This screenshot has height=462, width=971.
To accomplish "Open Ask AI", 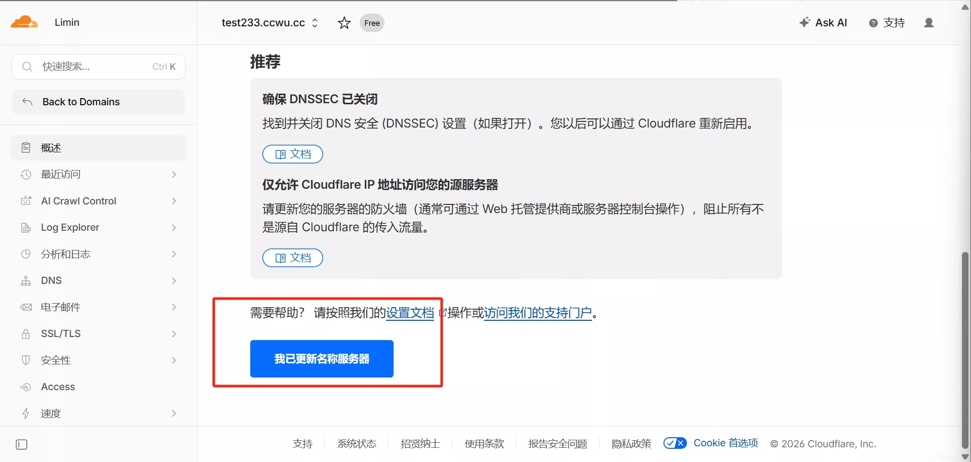I will point(823,23).
